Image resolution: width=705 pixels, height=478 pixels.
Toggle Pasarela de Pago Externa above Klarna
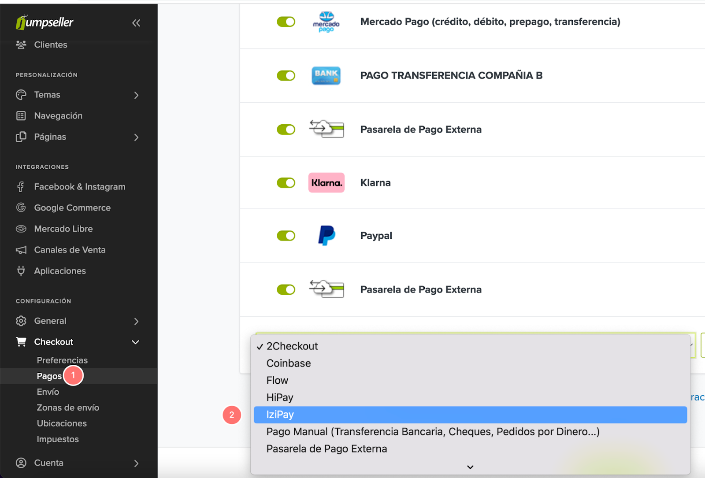click(286, 129)
